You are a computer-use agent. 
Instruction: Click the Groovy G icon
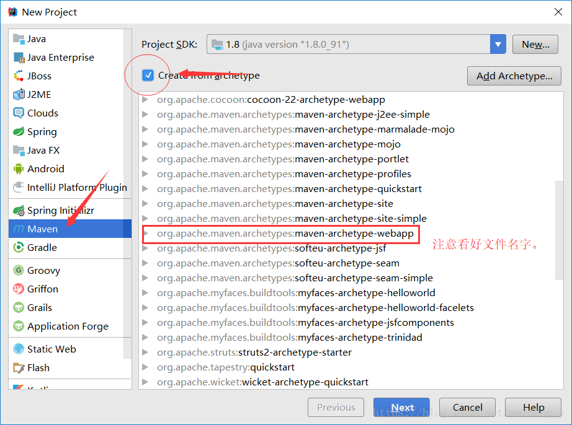pos(18,270)
